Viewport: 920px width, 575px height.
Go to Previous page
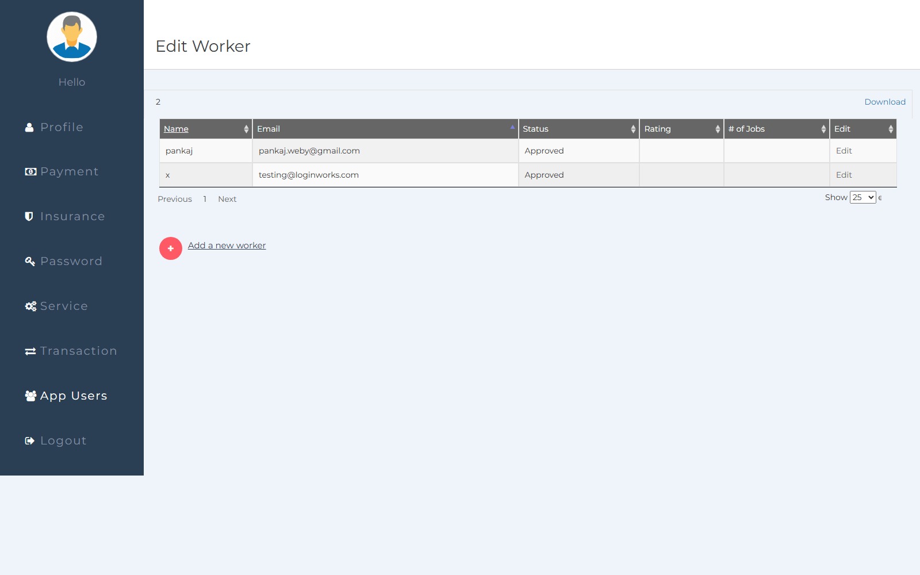tap(175, 199)
